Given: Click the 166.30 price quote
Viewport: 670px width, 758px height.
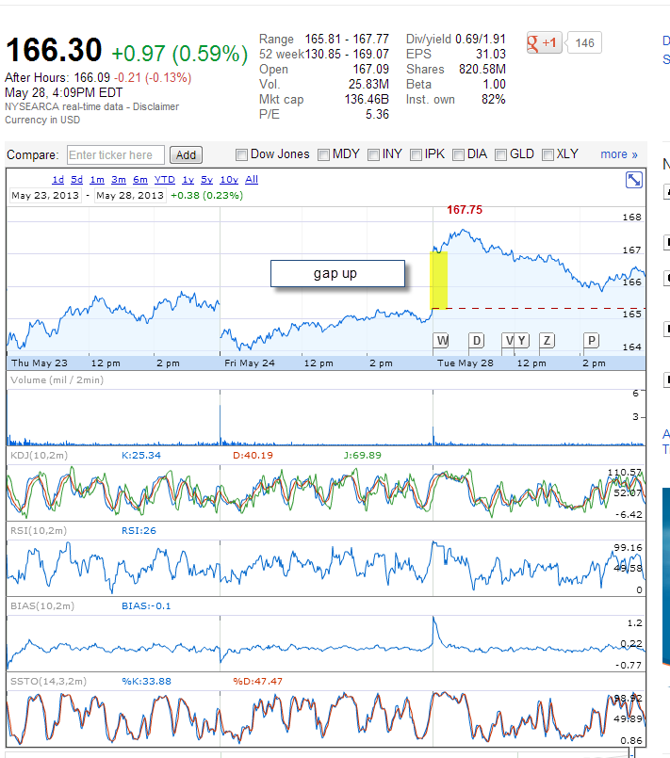Looking at the screenshot, I should pyautogui.click(x=54, y=50).
